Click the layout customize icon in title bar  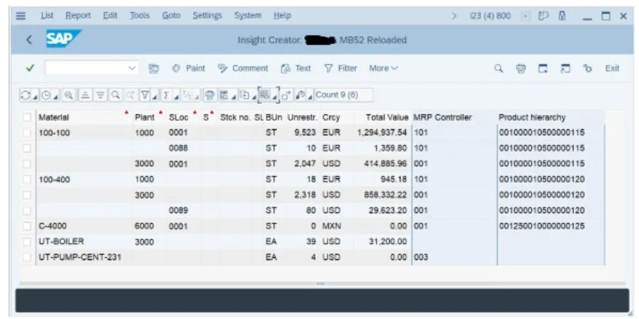click(544, 16)
